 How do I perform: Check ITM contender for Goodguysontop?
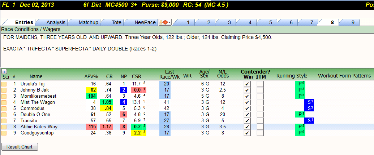[x=261, y=133]
